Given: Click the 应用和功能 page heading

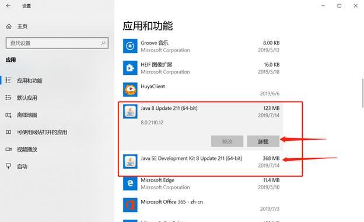Looking at the screenshot, I should [x=148, y=26].
